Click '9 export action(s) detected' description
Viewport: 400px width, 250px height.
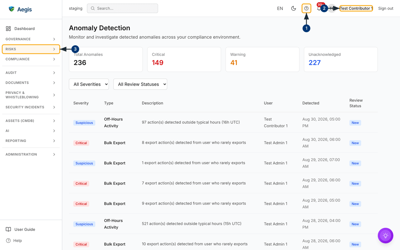(194, 203)
